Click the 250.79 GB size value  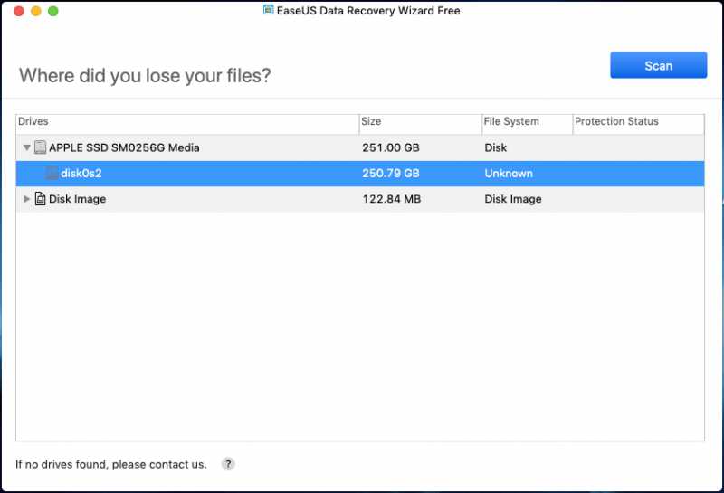pyautogui.click(x=391, y=174)
